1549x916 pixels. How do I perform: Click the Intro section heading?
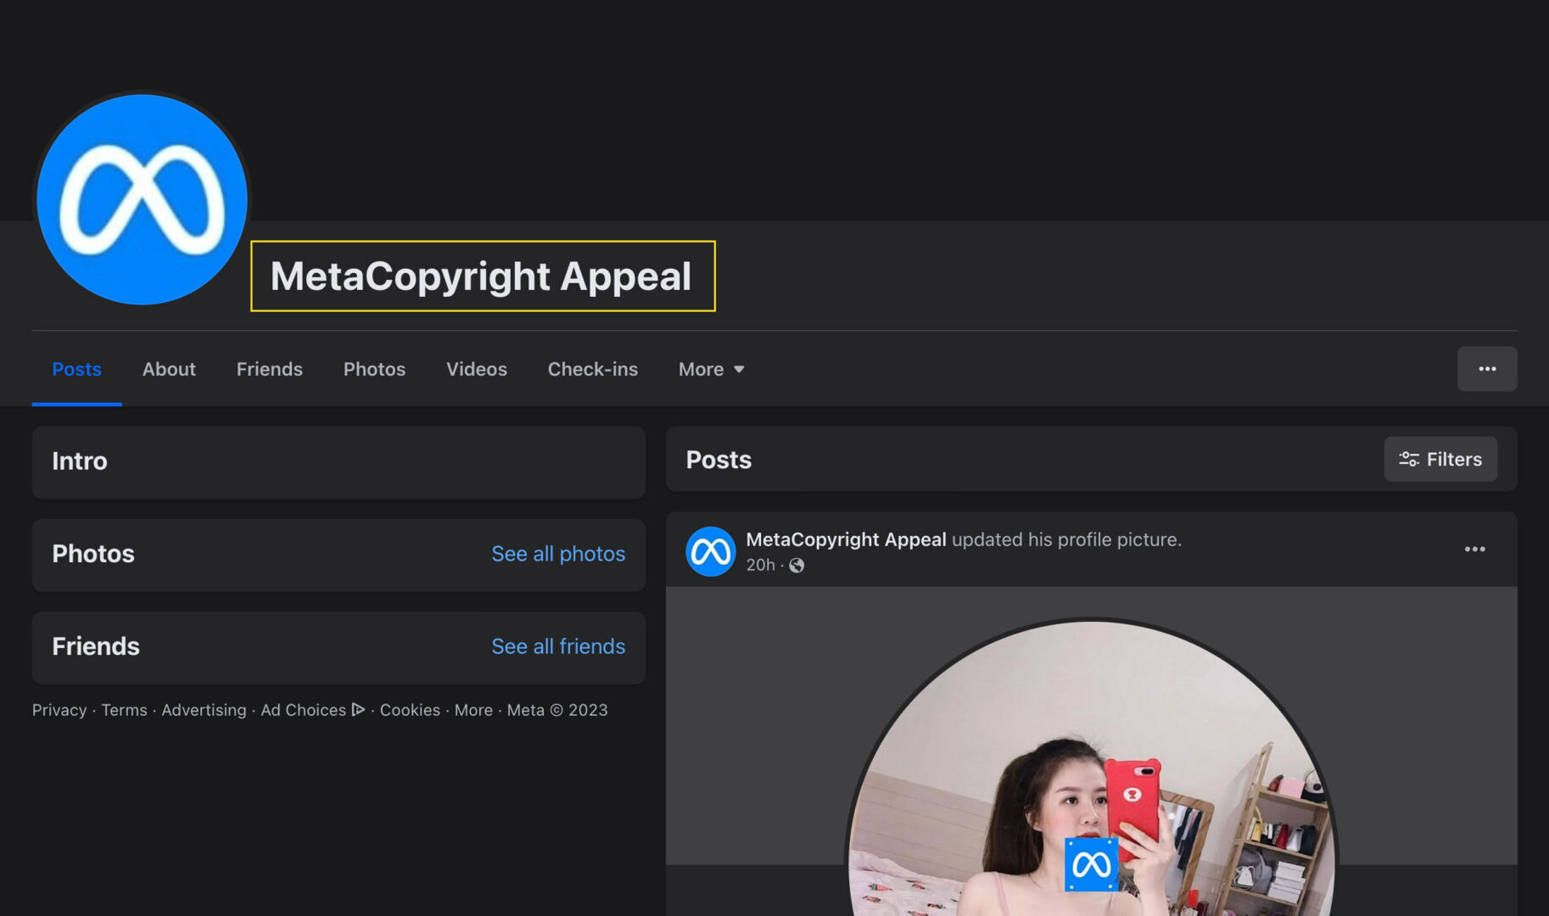80,461
